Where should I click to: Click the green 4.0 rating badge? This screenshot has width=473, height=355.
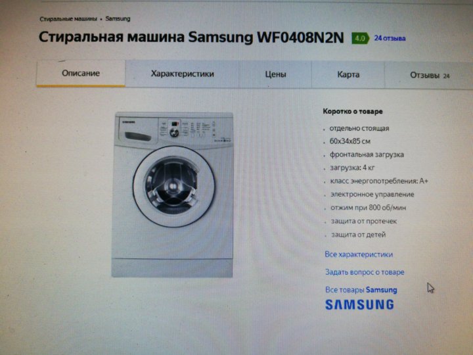360,38
